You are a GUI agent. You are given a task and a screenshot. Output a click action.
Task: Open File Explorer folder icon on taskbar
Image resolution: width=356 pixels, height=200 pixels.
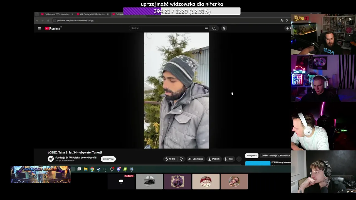point(86,169)
